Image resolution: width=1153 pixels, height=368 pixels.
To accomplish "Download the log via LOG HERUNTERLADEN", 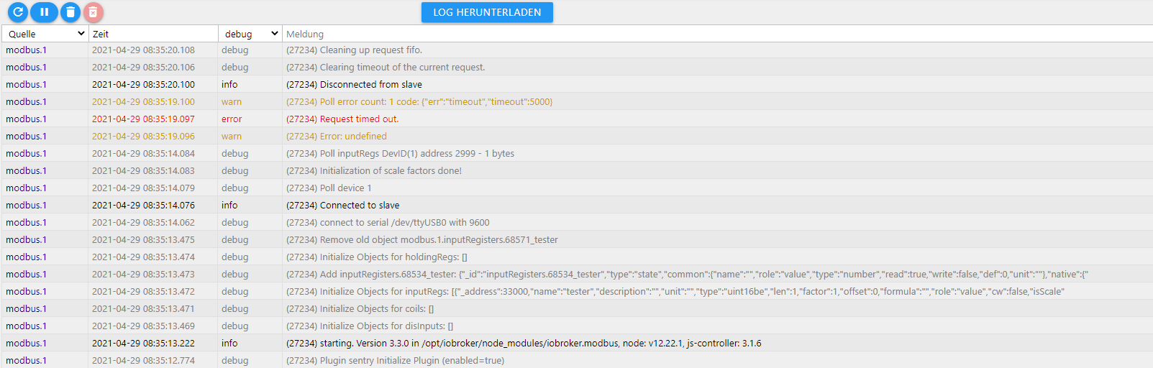I will [x=487, y=12].
